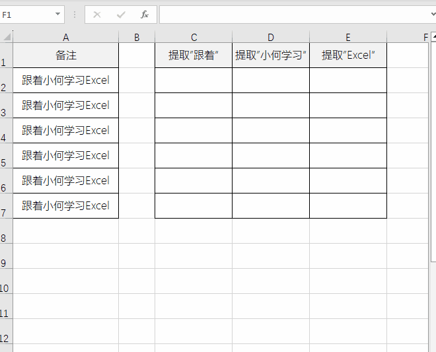
Task: Select cell A6 with 跟着小何学习Excel
Action: click(66, 181)
